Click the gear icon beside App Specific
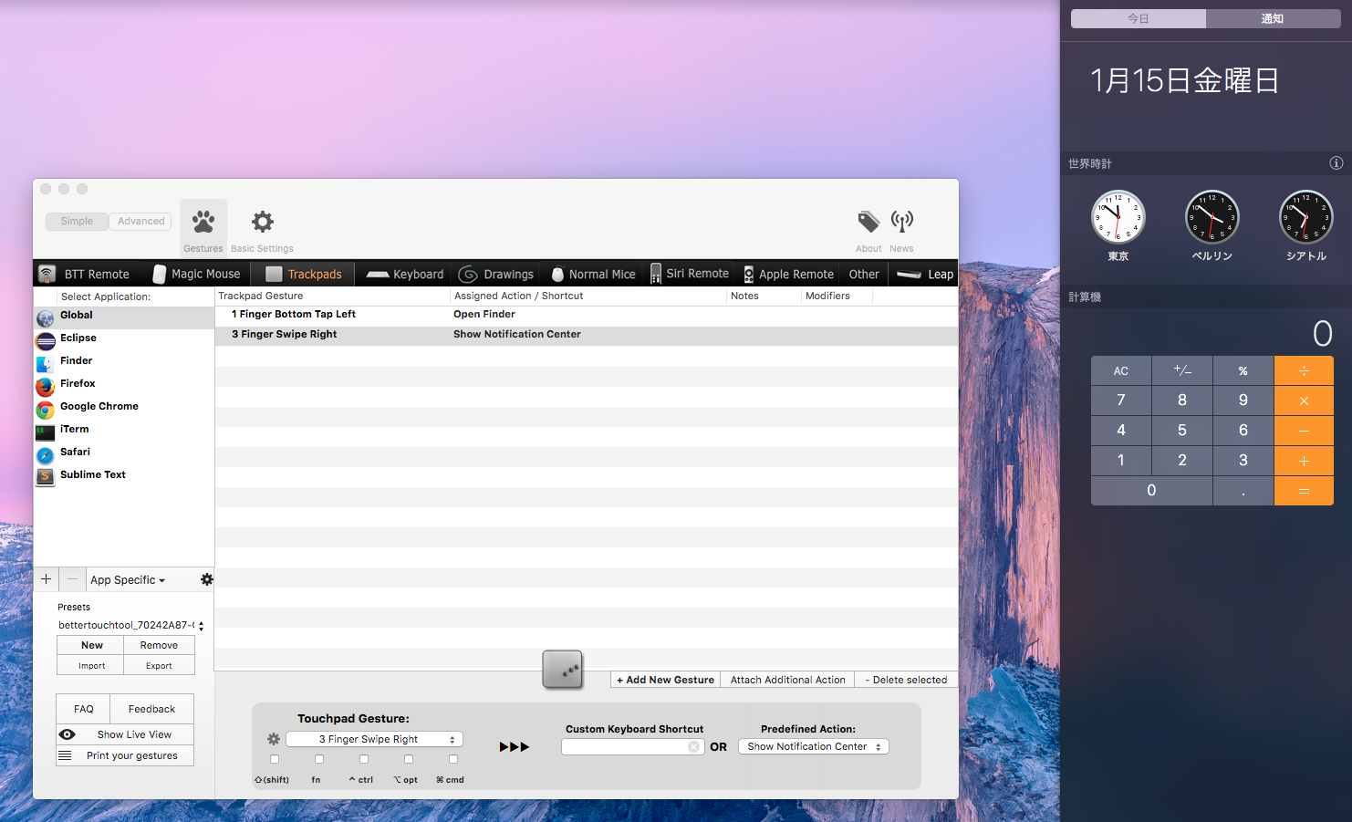1352x822 pixels. [x=207, y=578]
